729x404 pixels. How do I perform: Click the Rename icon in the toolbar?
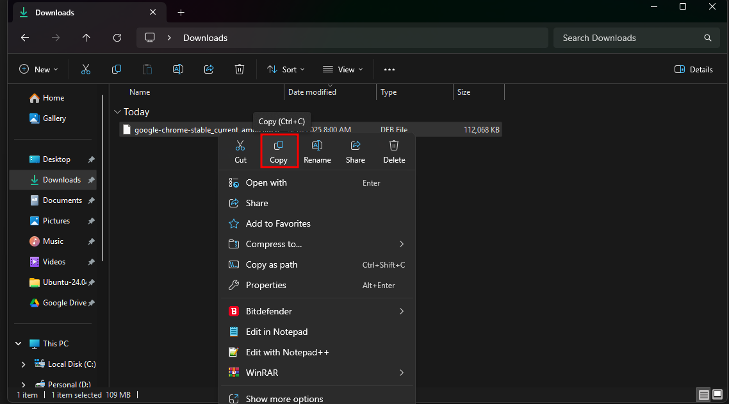pyautogui.click(x=177, y=69)
